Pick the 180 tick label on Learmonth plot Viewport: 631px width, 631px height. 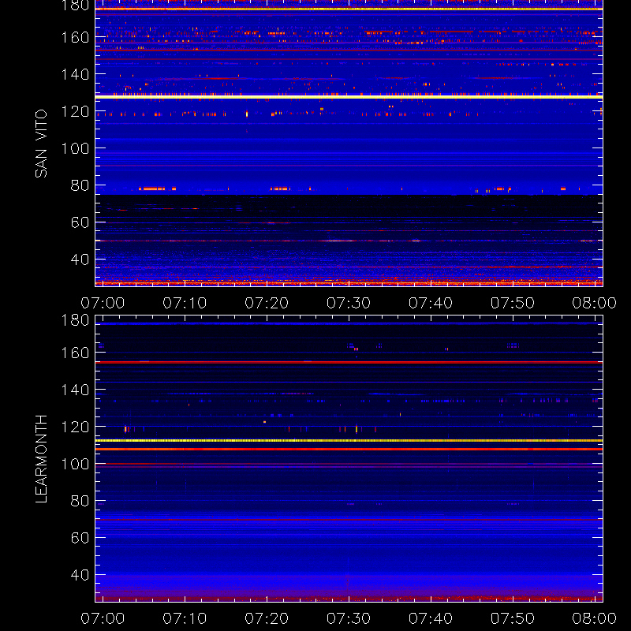pos(75,320)
